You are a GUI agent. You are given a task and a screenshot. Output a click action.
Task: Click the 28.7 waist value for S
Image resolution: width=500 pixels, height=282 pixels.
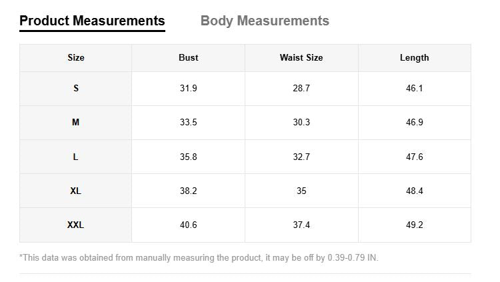click(x=301, y=89)
